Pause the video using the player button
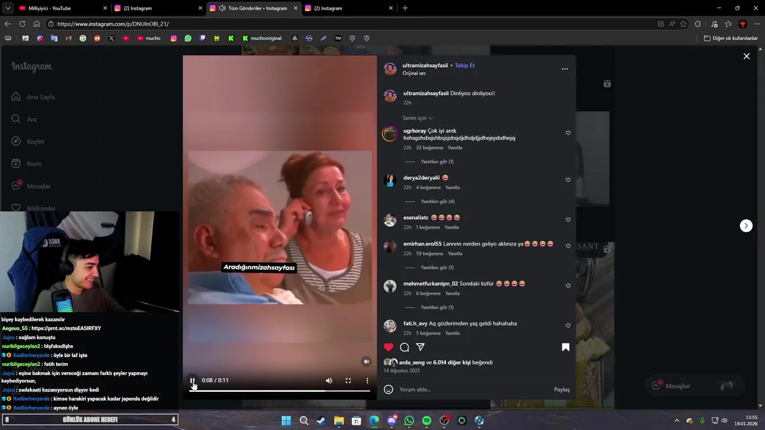 (192, 380)
